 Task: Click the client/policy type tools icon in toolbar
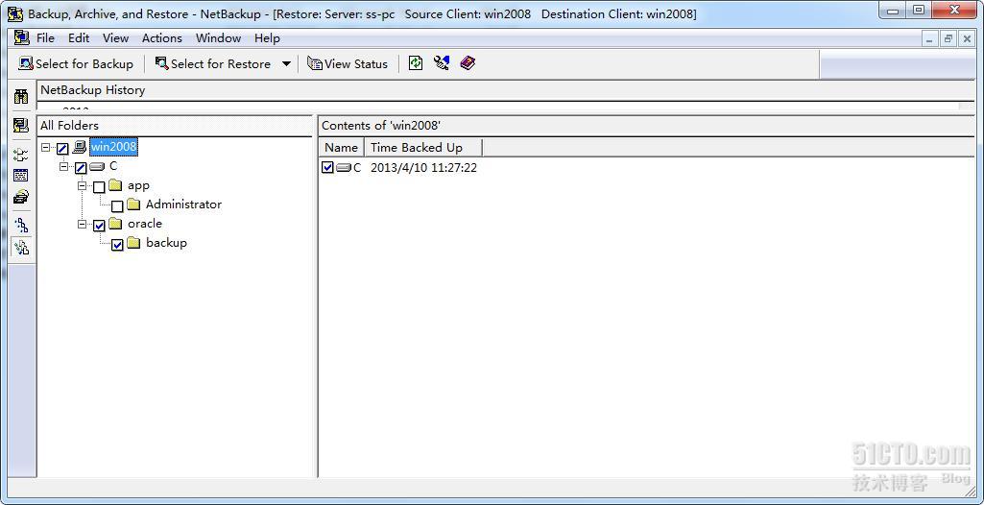click(442, 62)
